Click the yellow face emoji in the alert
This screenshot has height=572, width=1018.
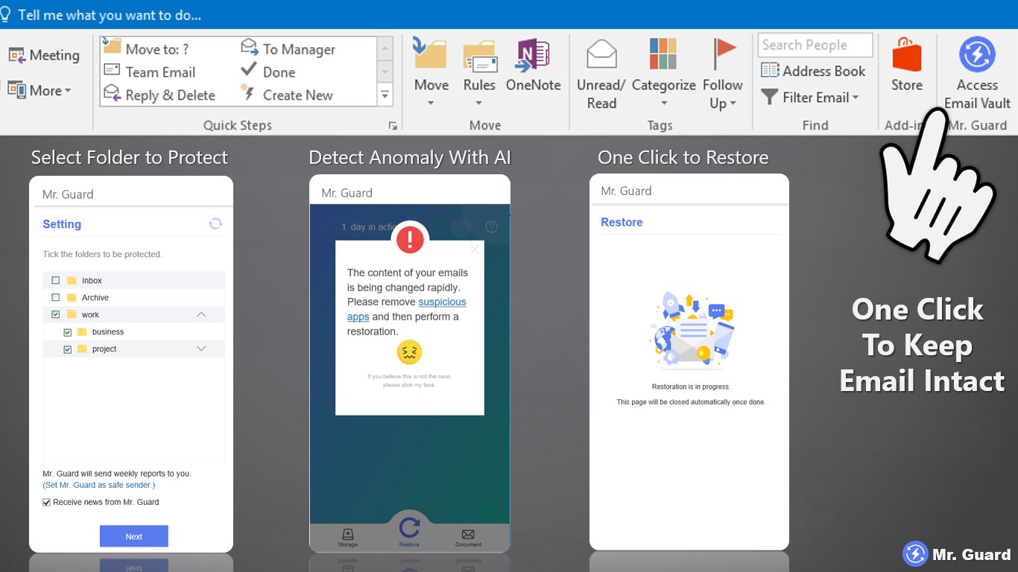(409, 352)
